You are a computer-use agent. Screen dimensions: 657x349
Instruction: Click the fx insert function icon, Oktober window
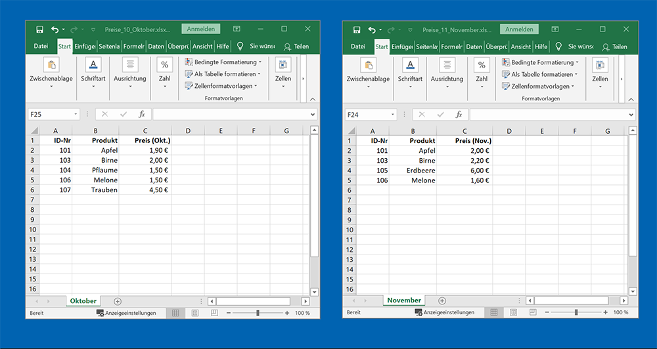pyautogui.click(x=142, y=114)
